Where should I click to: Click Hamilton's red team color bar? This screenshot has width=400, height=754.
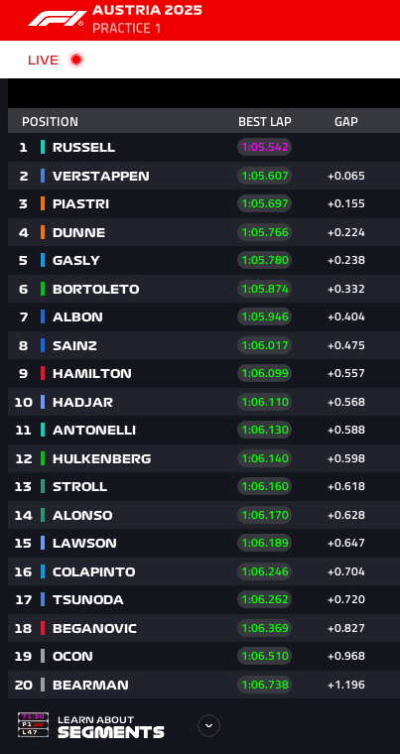[x=43, y=373]
